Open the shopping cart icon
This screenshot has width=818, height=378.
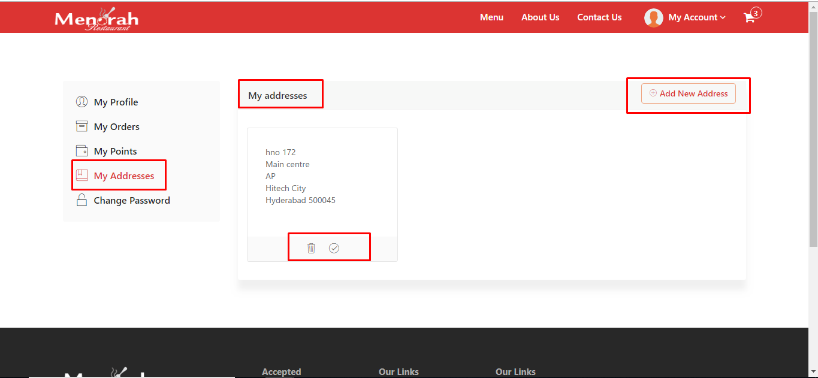click(x=749, y=18)
